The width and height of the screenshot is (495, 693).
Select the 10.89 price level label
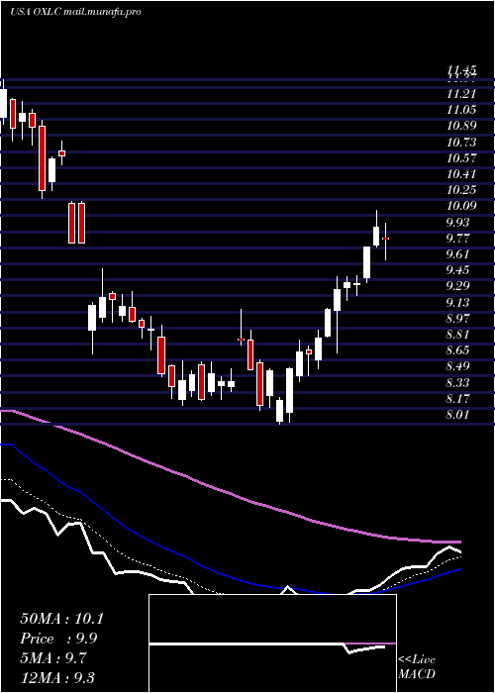[x=461, y=126]
